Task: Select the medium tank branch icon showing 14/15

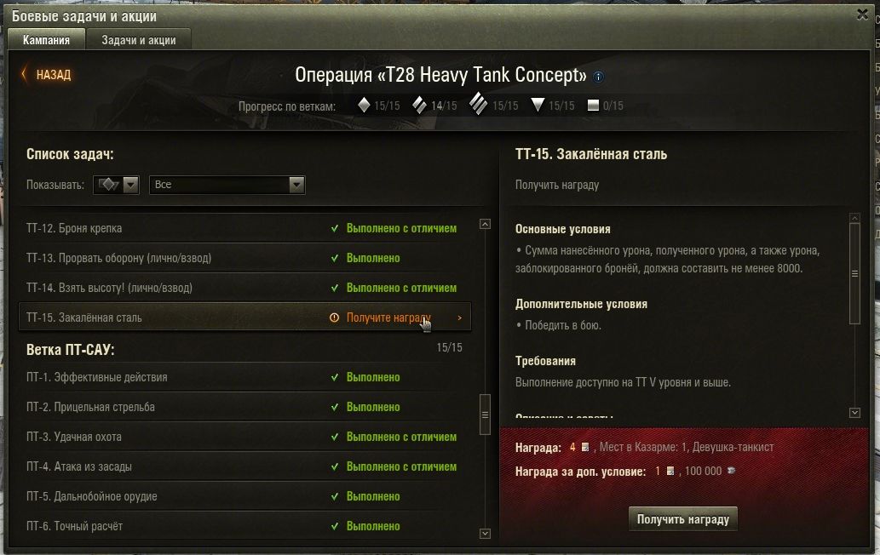Action: (419, 105)
